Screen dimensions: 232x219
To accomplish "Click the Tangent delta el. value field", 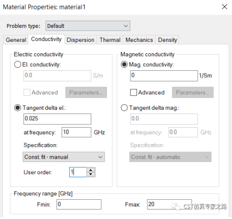I will [57, 119].
